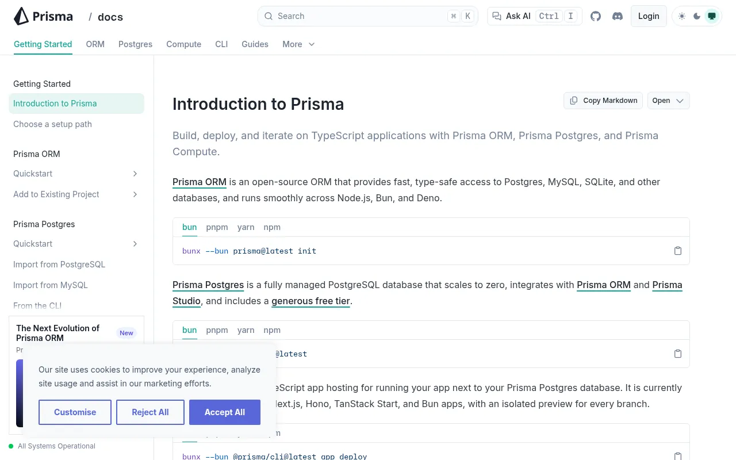Follow the Prisma Studio link

point(667,285)
